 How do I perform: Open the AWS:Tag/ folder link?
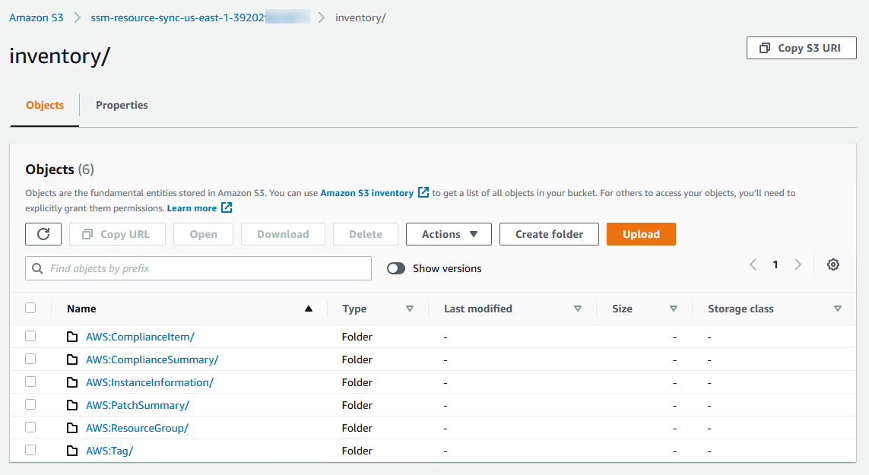[x=109, y=450]
